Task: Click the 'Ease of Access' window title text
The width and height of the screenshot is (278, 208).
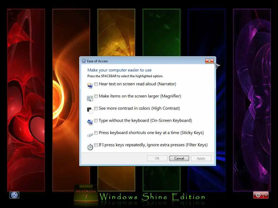Action: [97, 61]
